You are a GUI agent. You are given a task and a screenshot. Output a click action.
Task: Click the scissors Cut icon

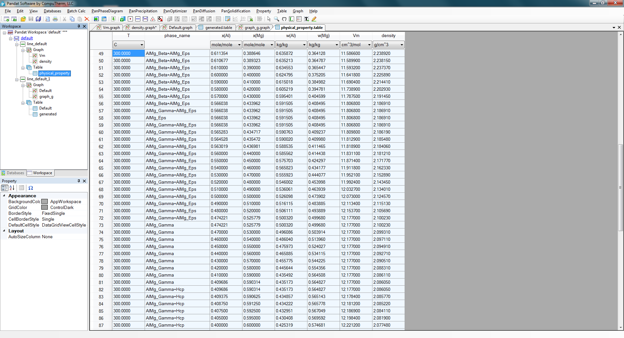coord(64,19)
